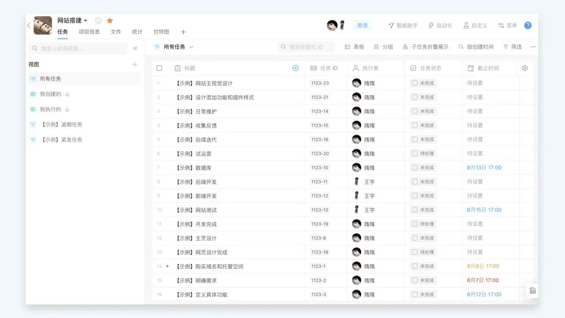Open the 自动化 automation panel
The image size is (565, 318).
(440, 25)
